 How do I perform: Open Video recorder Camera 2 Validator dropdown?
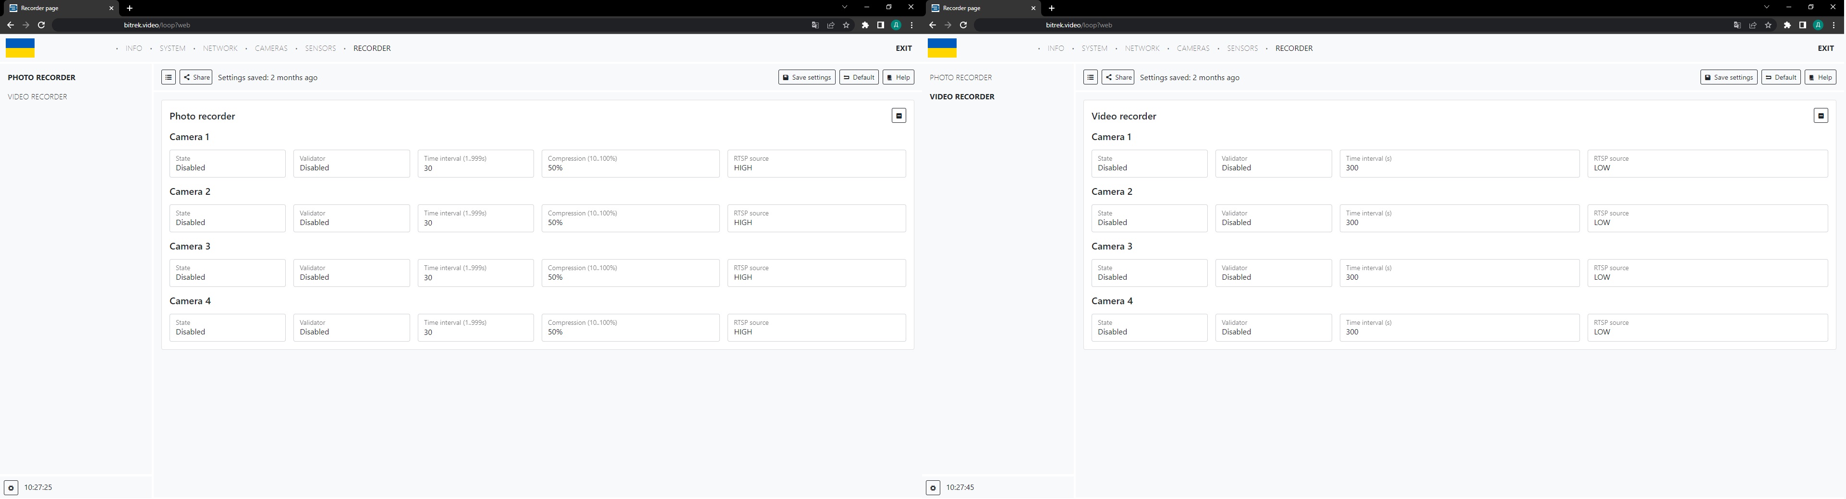click(x=1273, y=218)
